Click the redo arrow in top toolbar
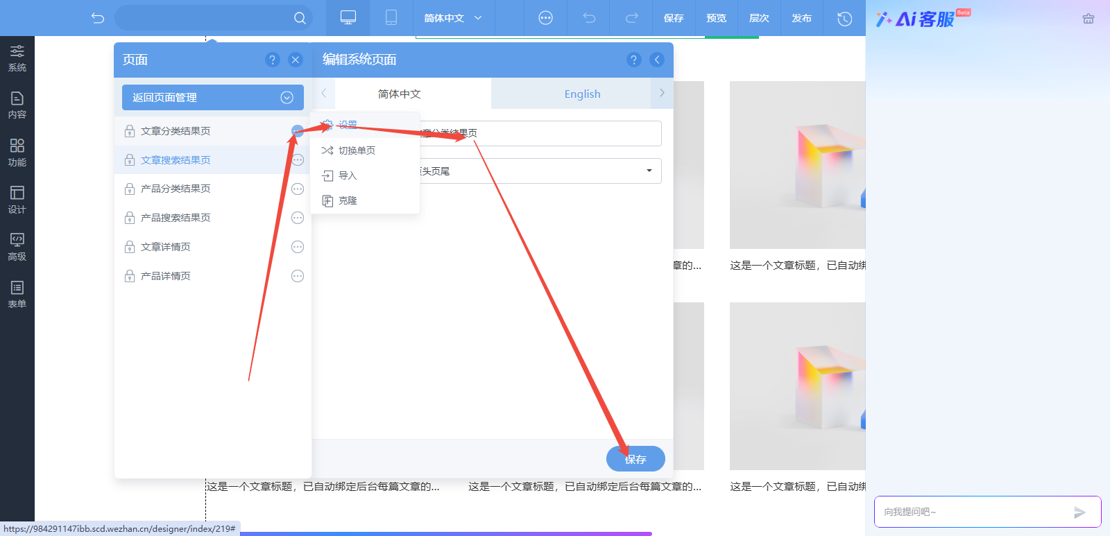The width and height of the screenshot is (1110, 536). click(631, 18)
